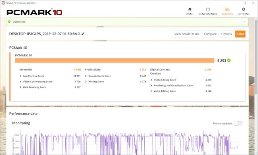Image resolution: width=258 pixels, height=155 pixels.
Task: Expand the Photo Editing Score row
Action: coord(151,80)
